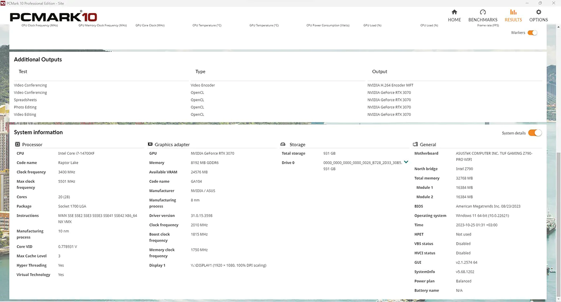The image size is (561, 302).
Task: Select the Video Editing test row
Action: [25, 115]
